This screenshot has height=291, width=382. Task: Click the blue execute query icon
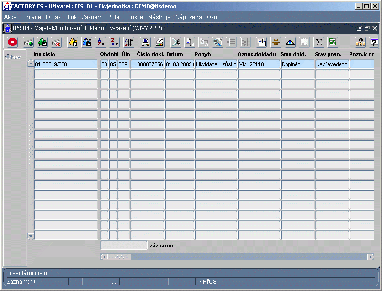[87, 42]
